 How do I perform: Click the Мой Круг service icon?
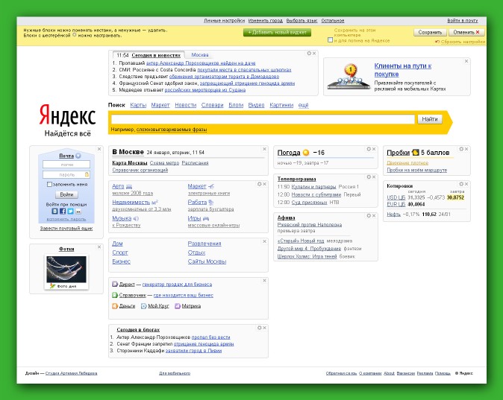coord(144,306)
